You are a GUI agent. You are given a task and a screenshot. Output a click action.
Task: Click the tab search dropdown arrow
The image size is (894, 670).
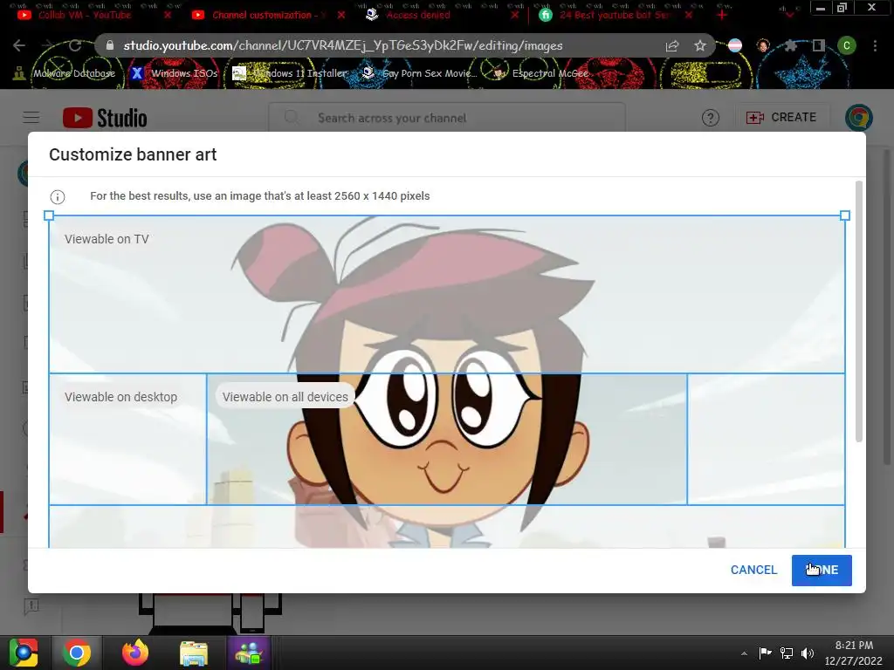click(x=789, y=14)
